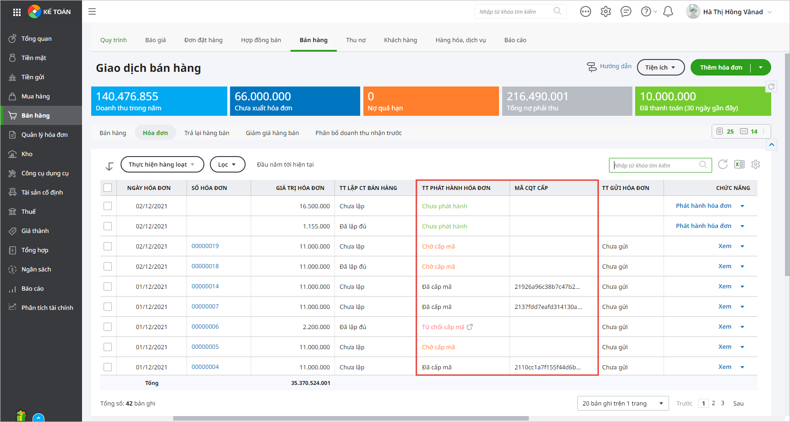Select checkbox for invoice 00000006
790x422 pixels.
coord(108,327)
